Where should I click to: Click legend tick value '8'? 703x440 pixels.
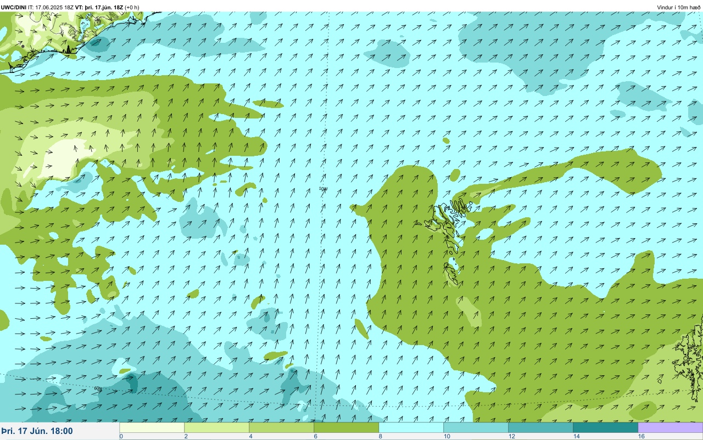pyautogui.click(x=380, y=437)
